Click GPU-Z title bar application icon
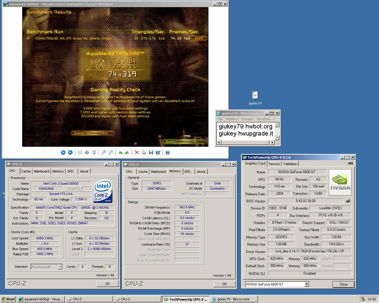379x303 pixels. tap(245, 157)
